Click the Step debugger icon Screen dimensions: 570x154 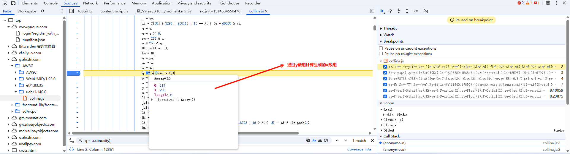coord(415,11)
